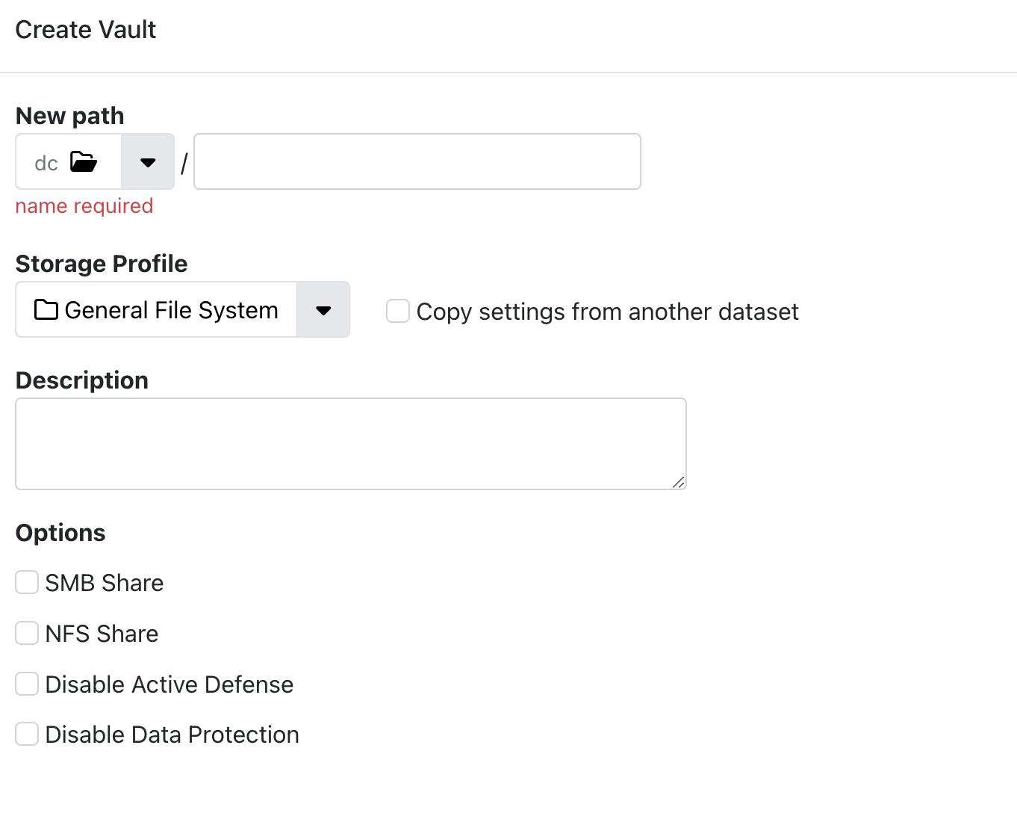The image size is (1017, 813).
Task: Click the 'Disable Data Protection' label text
Action: click(172, 735)
